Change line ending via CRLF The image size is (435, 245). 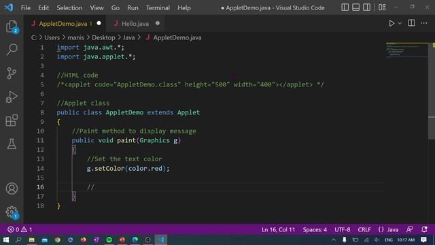(x=364, y=230)
